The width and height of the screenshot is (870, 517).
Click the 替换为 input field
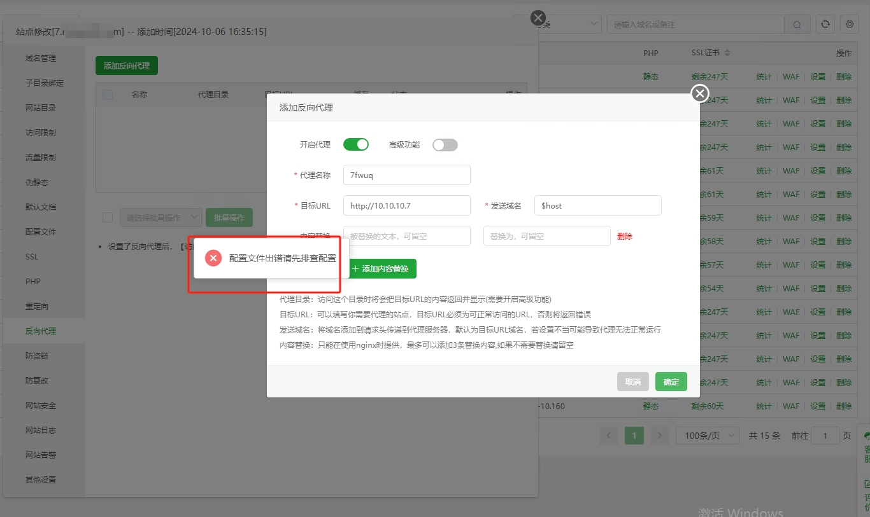pyautogui.click(x=547, y=236)
